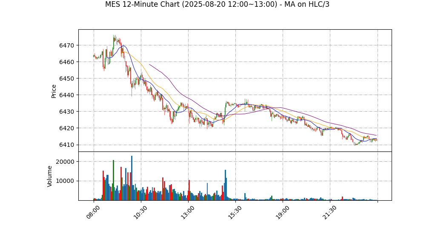Click the 13:00 time axis label
The image size is (435, 244).
187,212
